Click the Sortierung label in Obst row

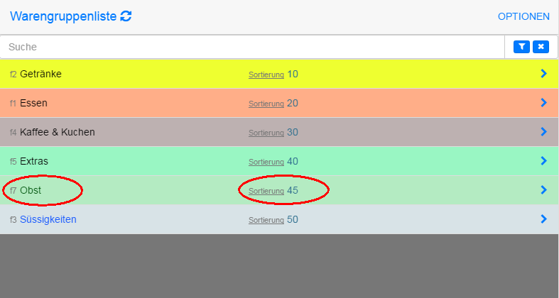pyautogui.click(x=266, y=191)
